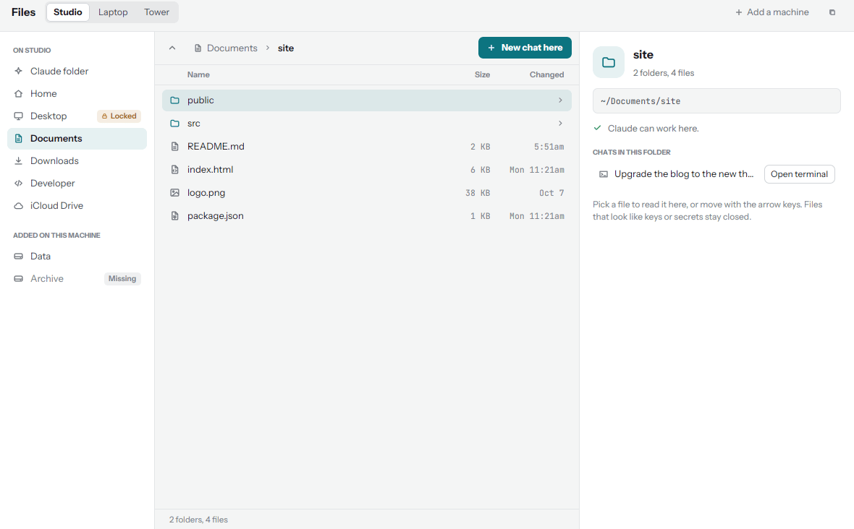This screenshot has width=854, height=529.
Task: Click the terminal icon beside Upgrade chat
Action: pos(604,174)
